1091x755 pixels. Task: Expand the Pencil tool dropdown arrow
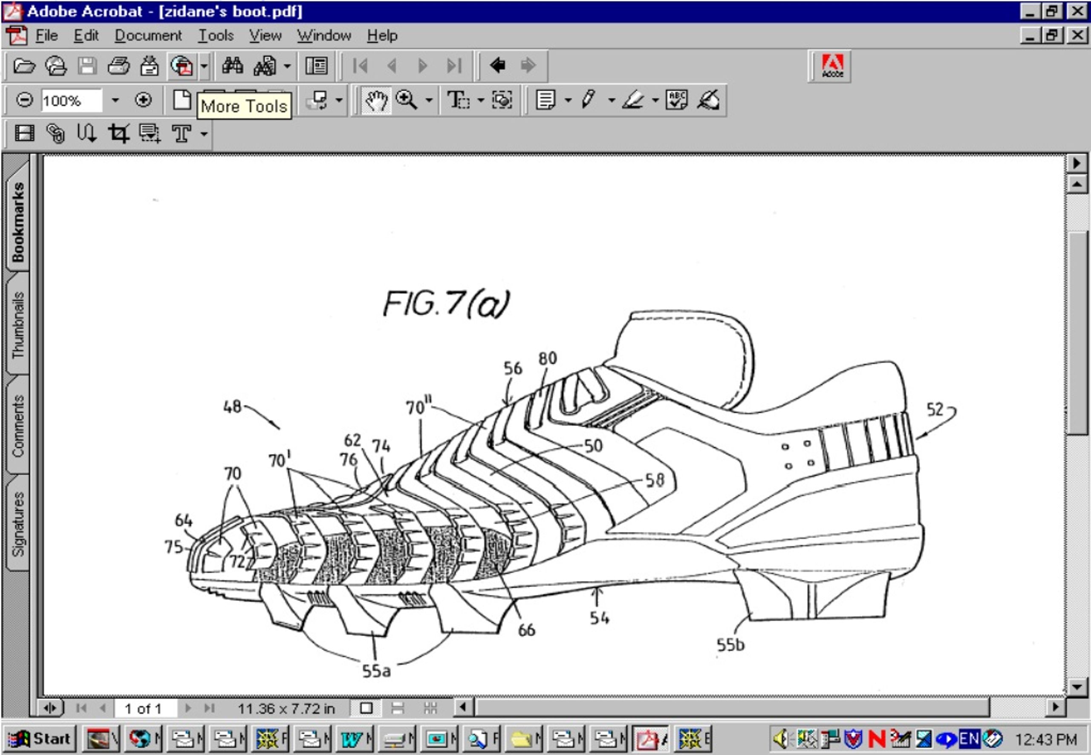click(x=611, y=100)
